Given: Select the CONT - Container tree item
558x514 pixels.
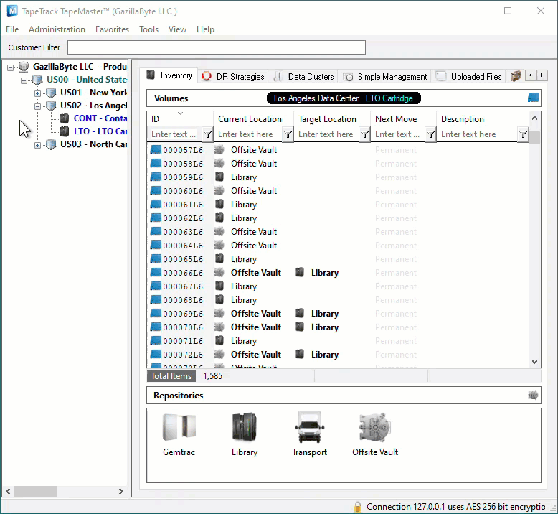Looking at the screenshot, I should point(100,118).
